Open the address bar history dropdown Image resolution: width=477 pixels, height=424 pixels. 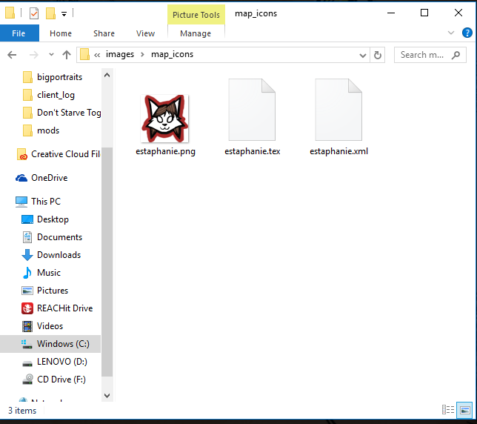[361, 55]
